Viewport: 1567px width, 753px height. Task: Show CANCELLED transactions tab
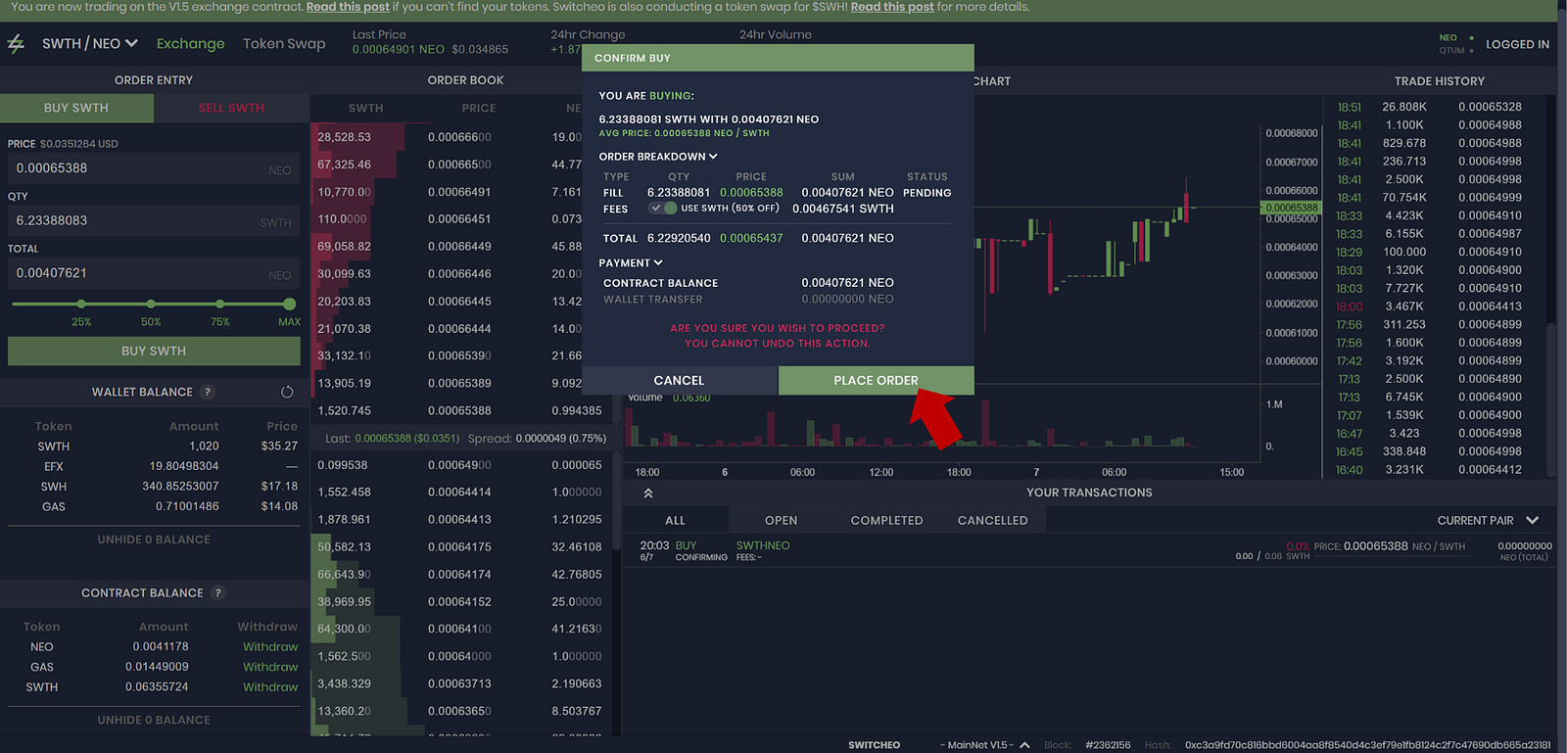click(992, 520)
